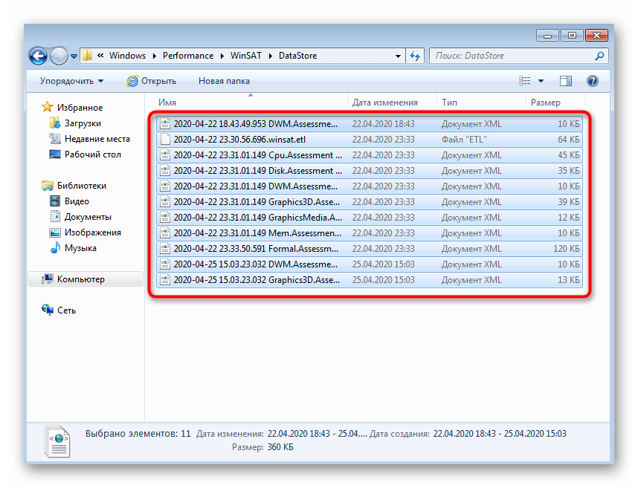638x488 pixels.
Task: Click the refresh button beside address bar
Action: click(415, 56)
